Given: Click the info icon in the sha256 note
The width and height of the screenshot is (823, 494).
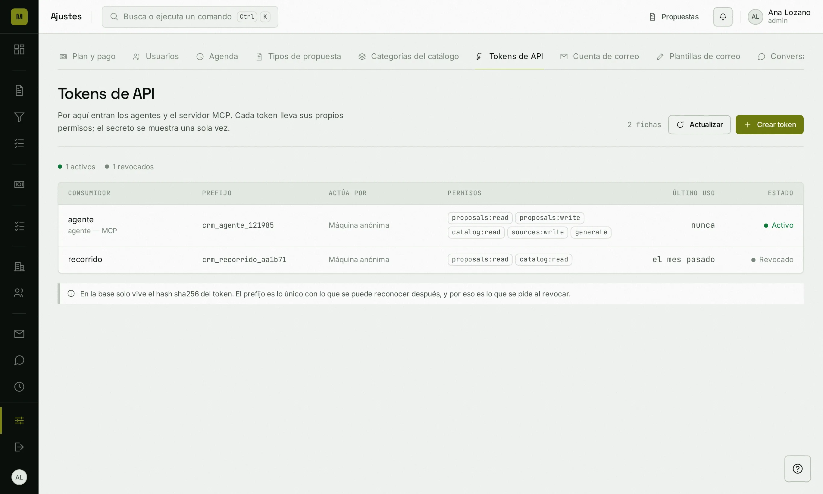Looking at the screenshot, I should (x=71, y=294).
